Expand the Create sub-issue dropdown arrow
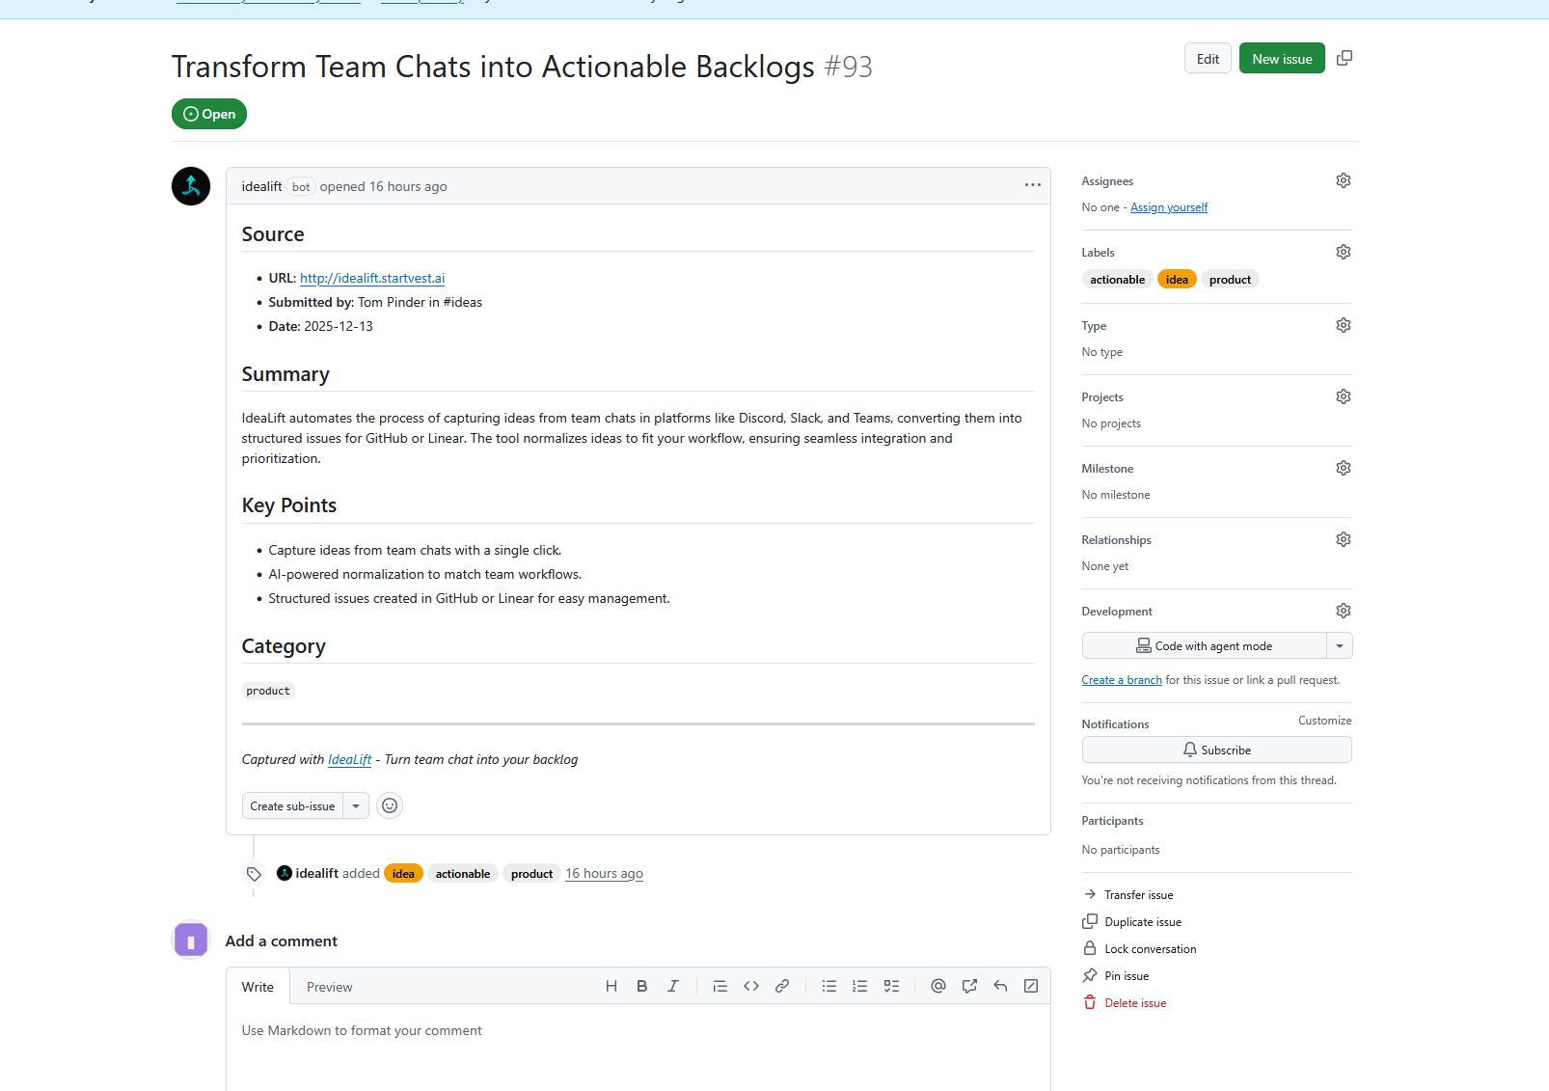The width and height of the screenshot is (1549, 1091). click(x=356, y=805)
